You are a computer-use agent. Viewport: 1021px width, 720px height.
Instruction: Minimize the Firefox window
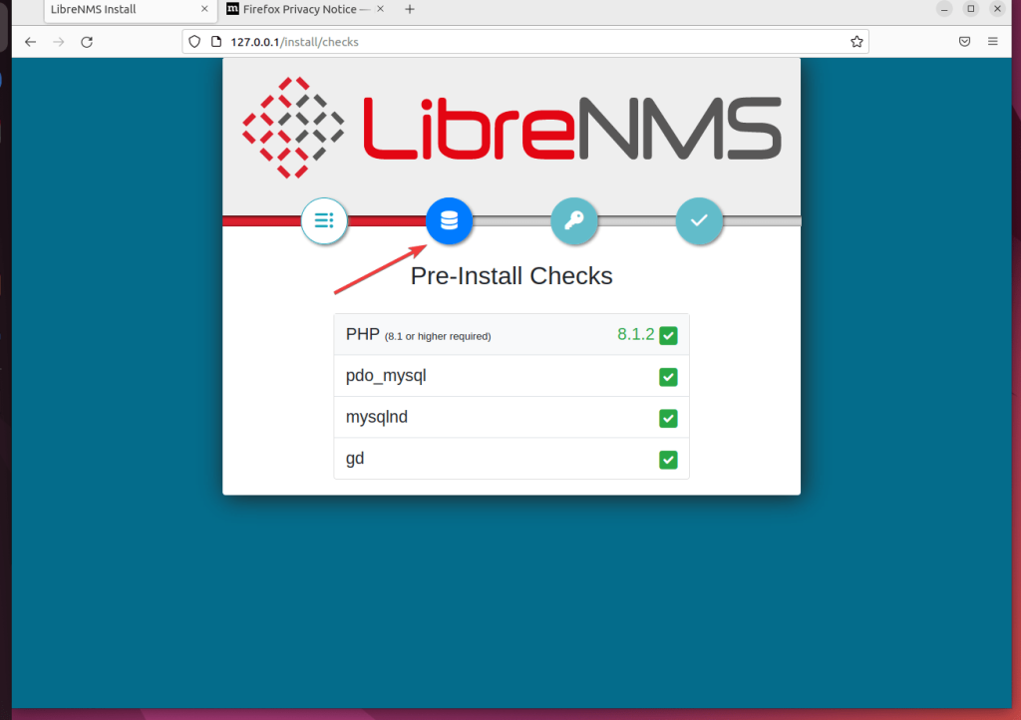click(944, 9)
